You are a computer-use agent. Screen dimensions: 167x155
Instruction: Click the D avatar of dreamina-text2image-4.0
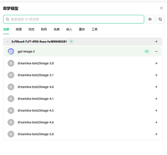[11, 87]
